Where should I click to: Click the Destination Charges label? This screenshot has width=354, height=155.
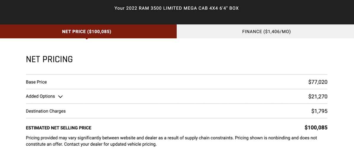pyautogui.click(x=46, y=111)
